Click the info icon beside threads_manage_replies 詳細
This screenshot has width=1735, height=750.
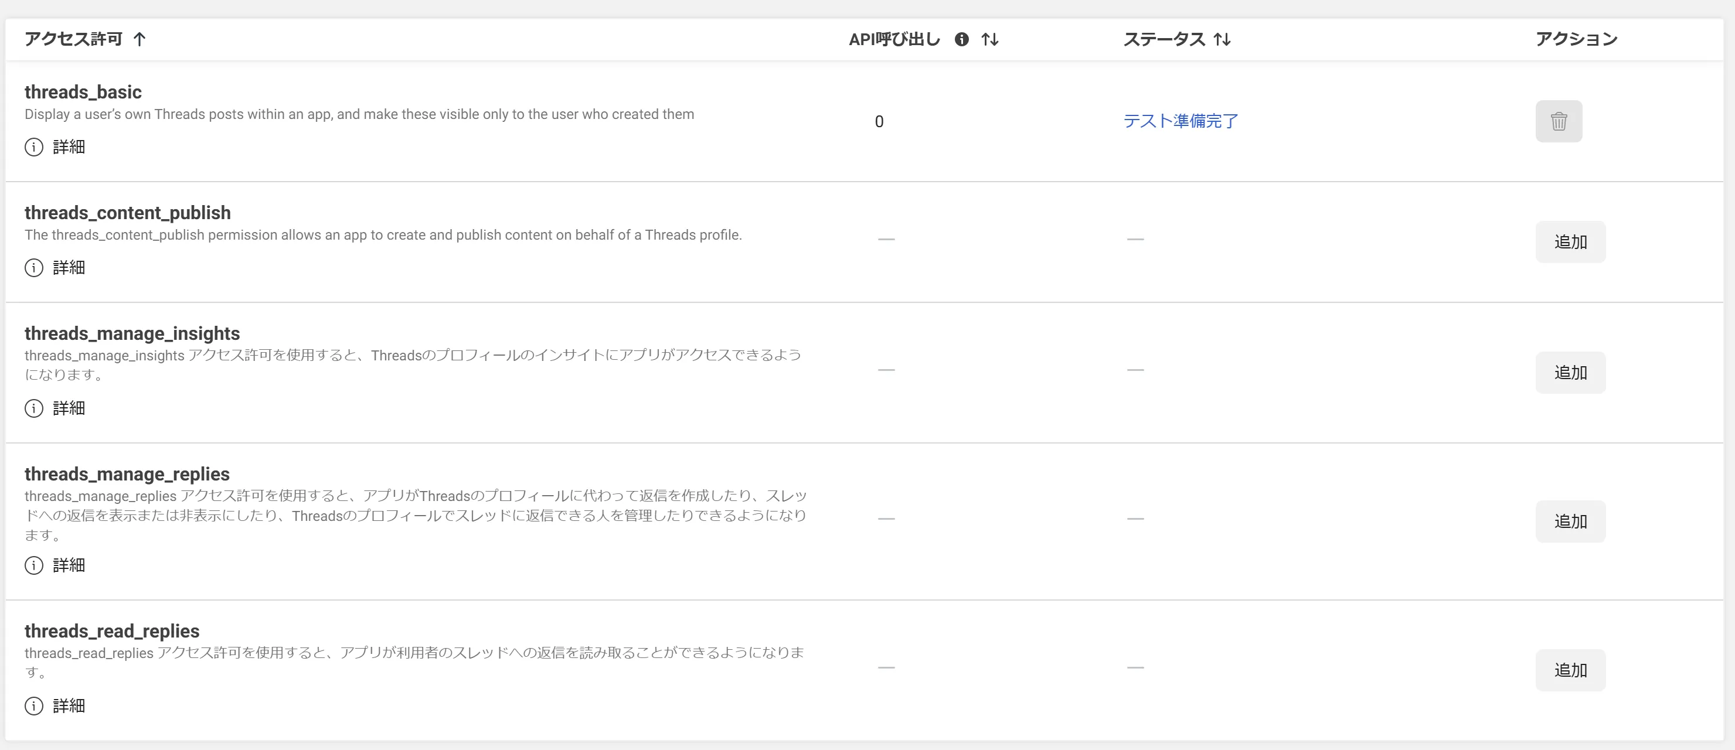tap(33, 565)
